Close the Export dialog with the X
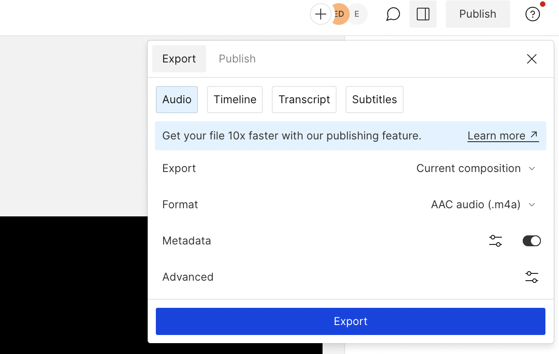This screenshot has height=354, width=559. tap(531, 59)
